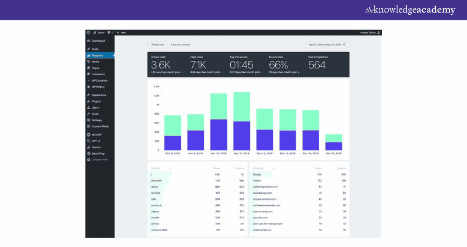Click the comments icon in top admin bar
This screenshot has width=467, height=247.
click(x=110, y=33)
